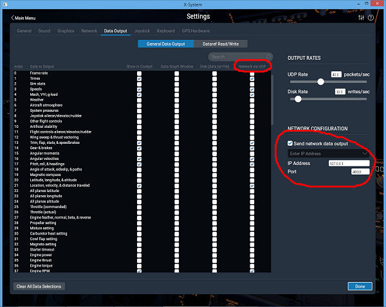Click Clear All Data Selections button

click(x=39, y=286)
